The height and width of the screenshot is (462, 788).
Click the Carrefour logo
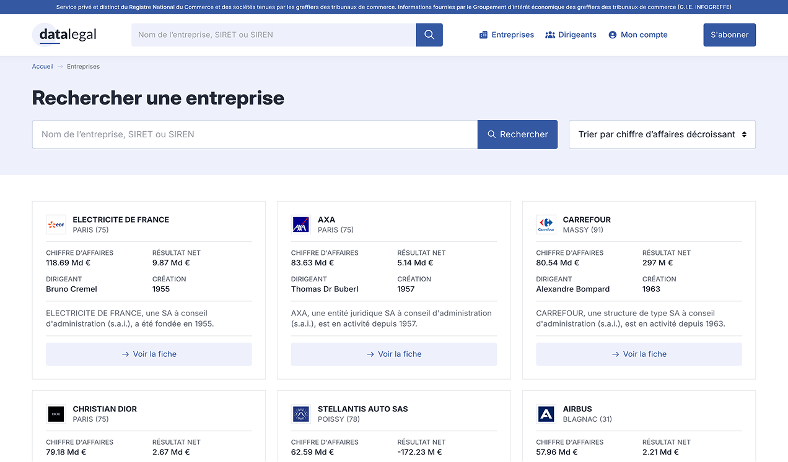coord(546,225)
